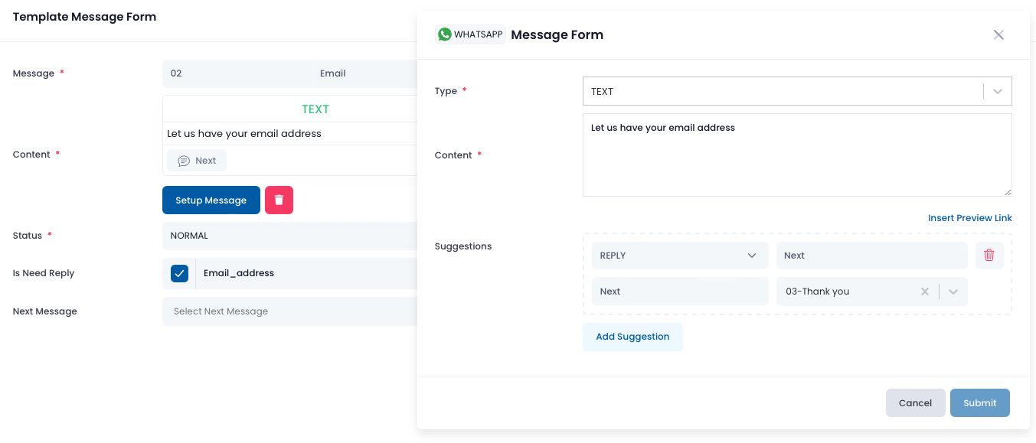This screenshot has width=1036, height=443.
Task: Click the suggestion title field containing Next
Action: tap(872, 256)
